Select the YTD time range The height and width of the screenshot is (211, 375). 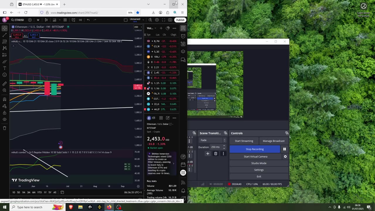coord(39,192)
